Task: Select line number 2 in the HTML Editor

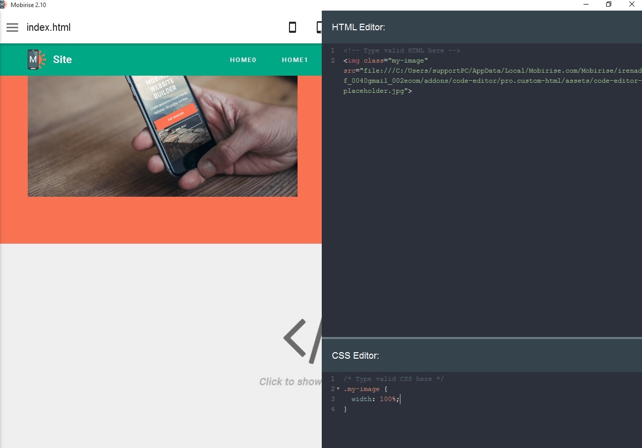Action: [x=334, y=61]
